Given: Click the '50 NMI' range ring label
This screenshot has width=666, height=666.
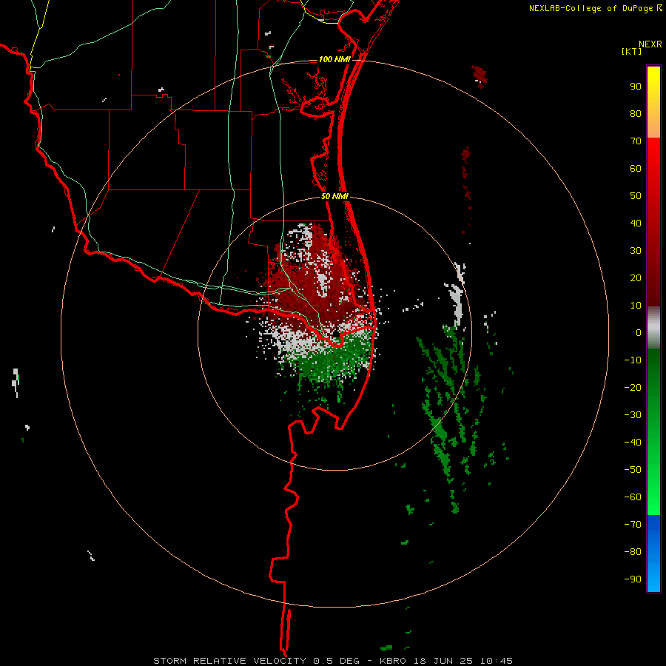Looking at the screenshot, I should click(x=334, y=196).
